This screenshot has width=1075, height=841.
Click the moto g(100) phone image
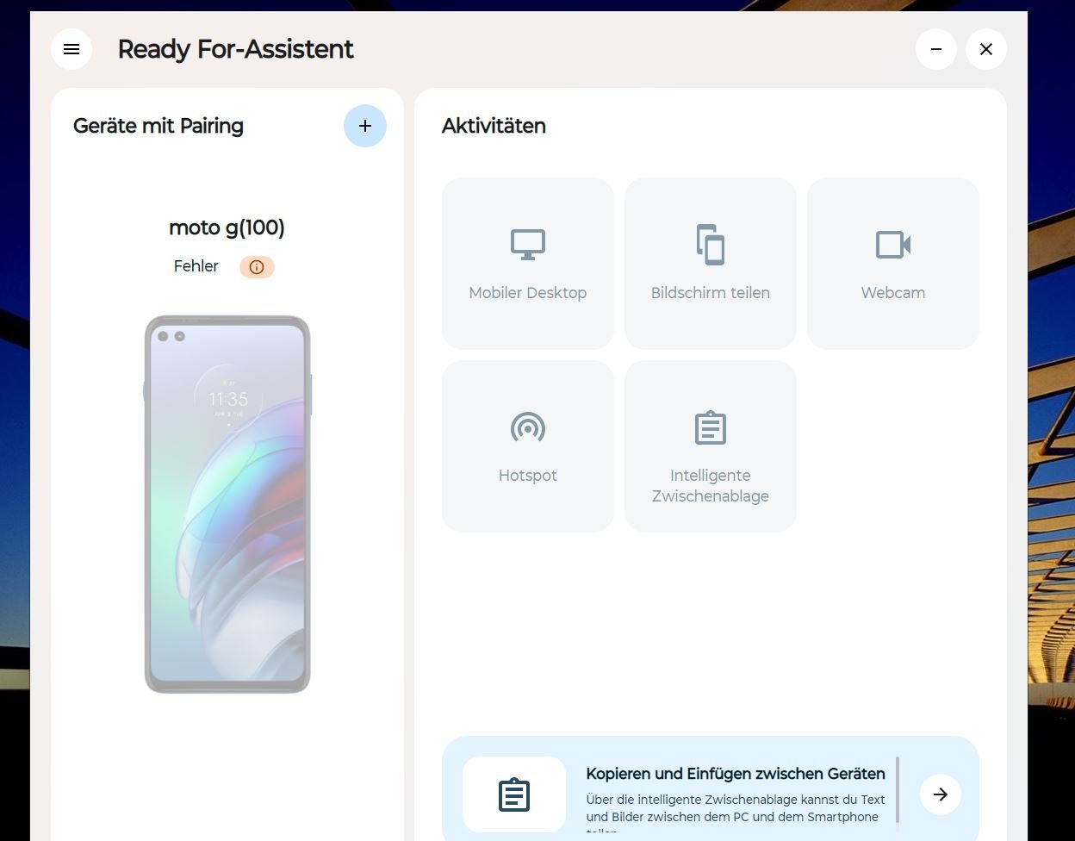(227, 504)
